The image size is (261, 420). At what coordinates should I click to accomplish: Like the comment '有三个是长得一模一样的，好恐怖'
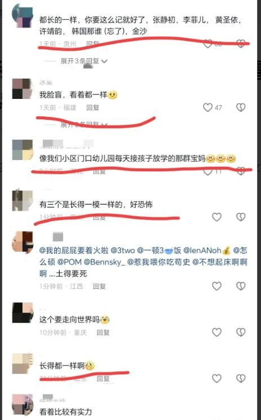click(216, 217)
